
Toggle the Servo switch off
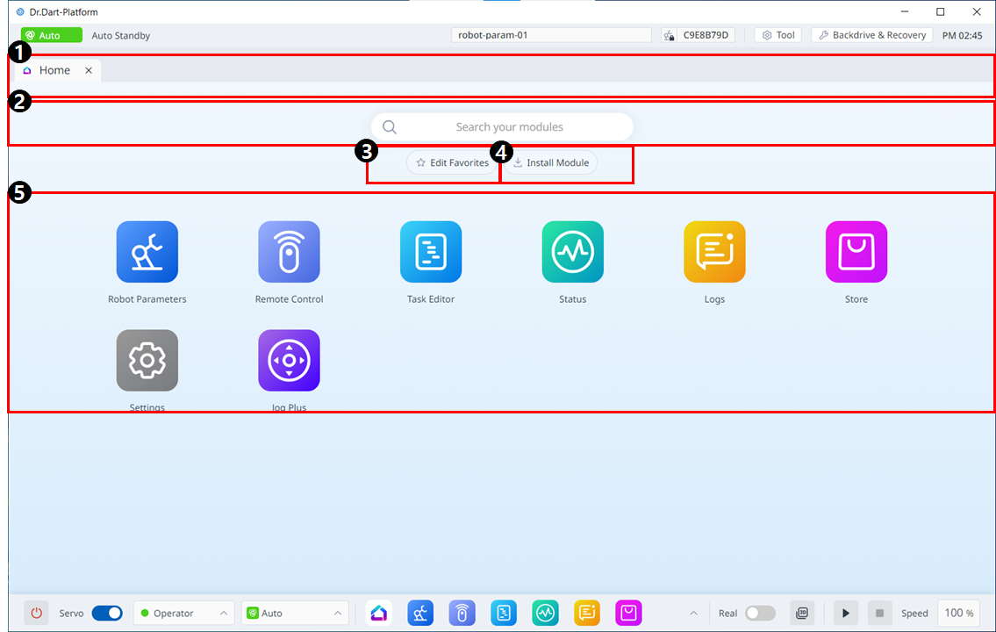[x=107, y=613]
